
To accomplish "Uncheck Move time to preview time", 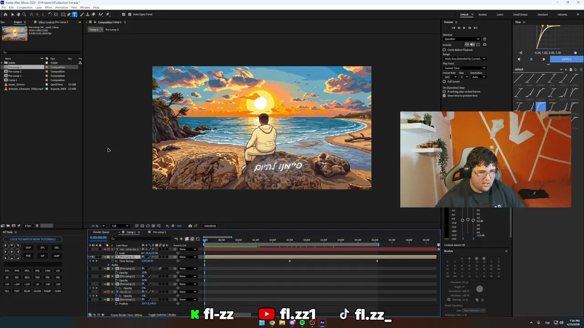I will click(444, 96).
